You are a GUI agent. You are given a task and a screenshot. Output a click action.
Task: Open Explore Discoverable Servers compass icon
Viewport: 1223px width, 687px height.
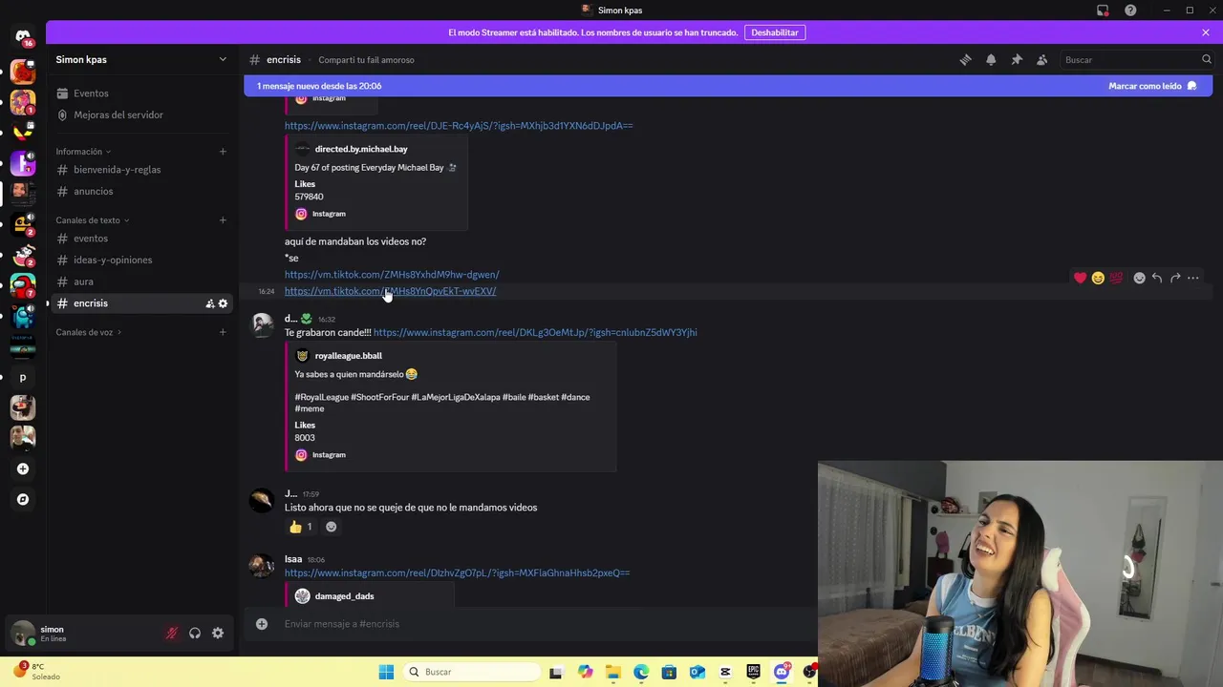23,499
